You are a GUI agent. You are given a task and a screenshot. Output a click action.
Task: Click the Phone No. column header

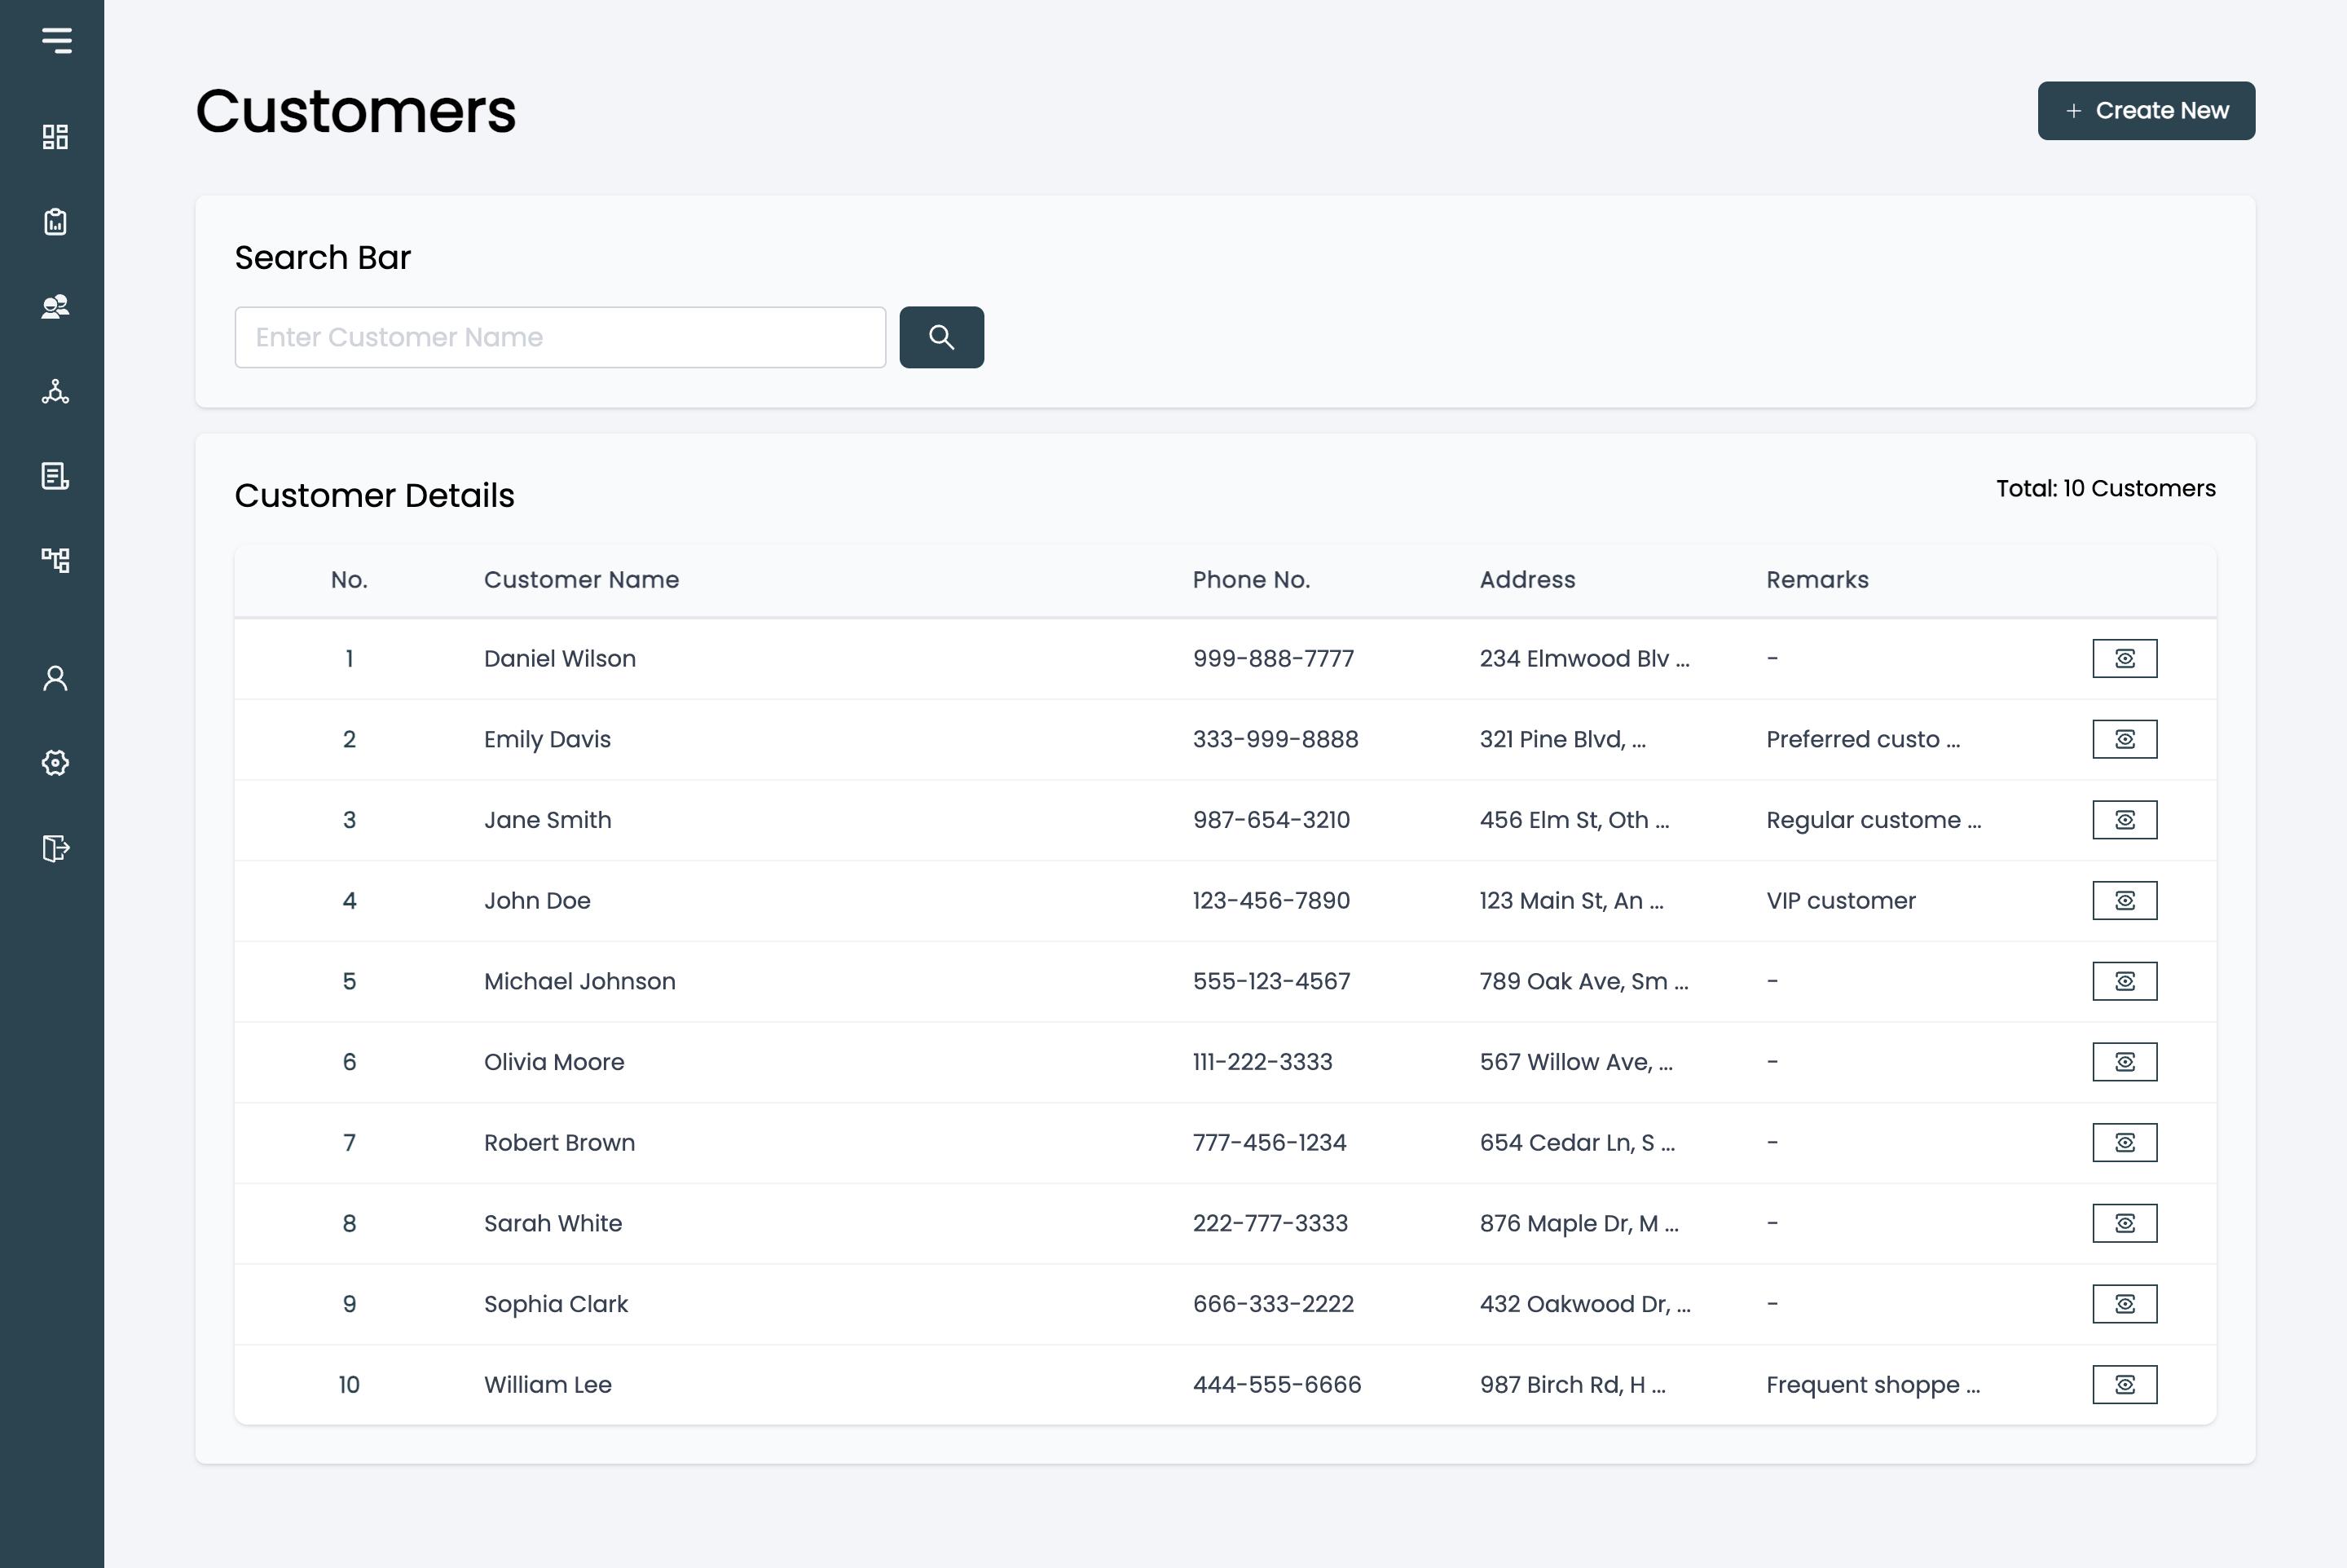point(1251,580)
